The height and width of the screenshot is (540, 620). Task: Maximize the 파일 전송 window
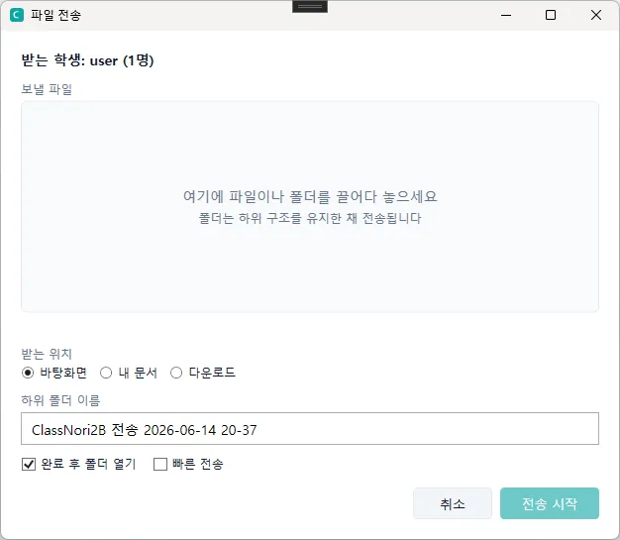tap(551, 15)
